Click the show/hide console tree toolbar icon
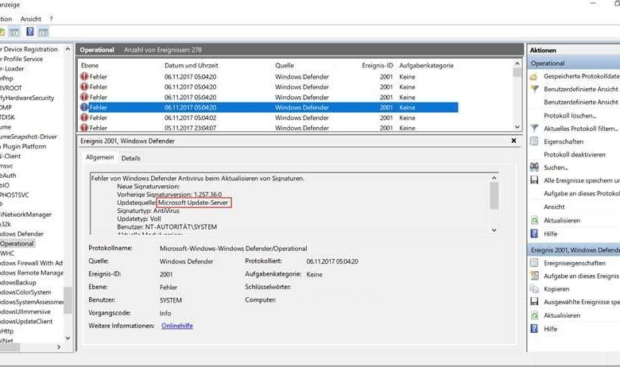The height and width of the screenshot is (367, 620). 14,32
